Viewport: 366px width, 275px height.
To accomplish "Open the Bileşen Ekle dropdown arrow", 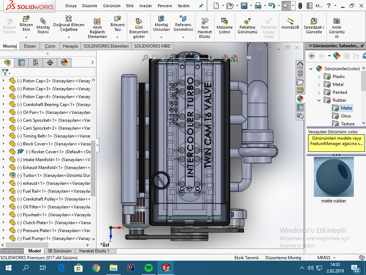I will [x=26, y=37].
